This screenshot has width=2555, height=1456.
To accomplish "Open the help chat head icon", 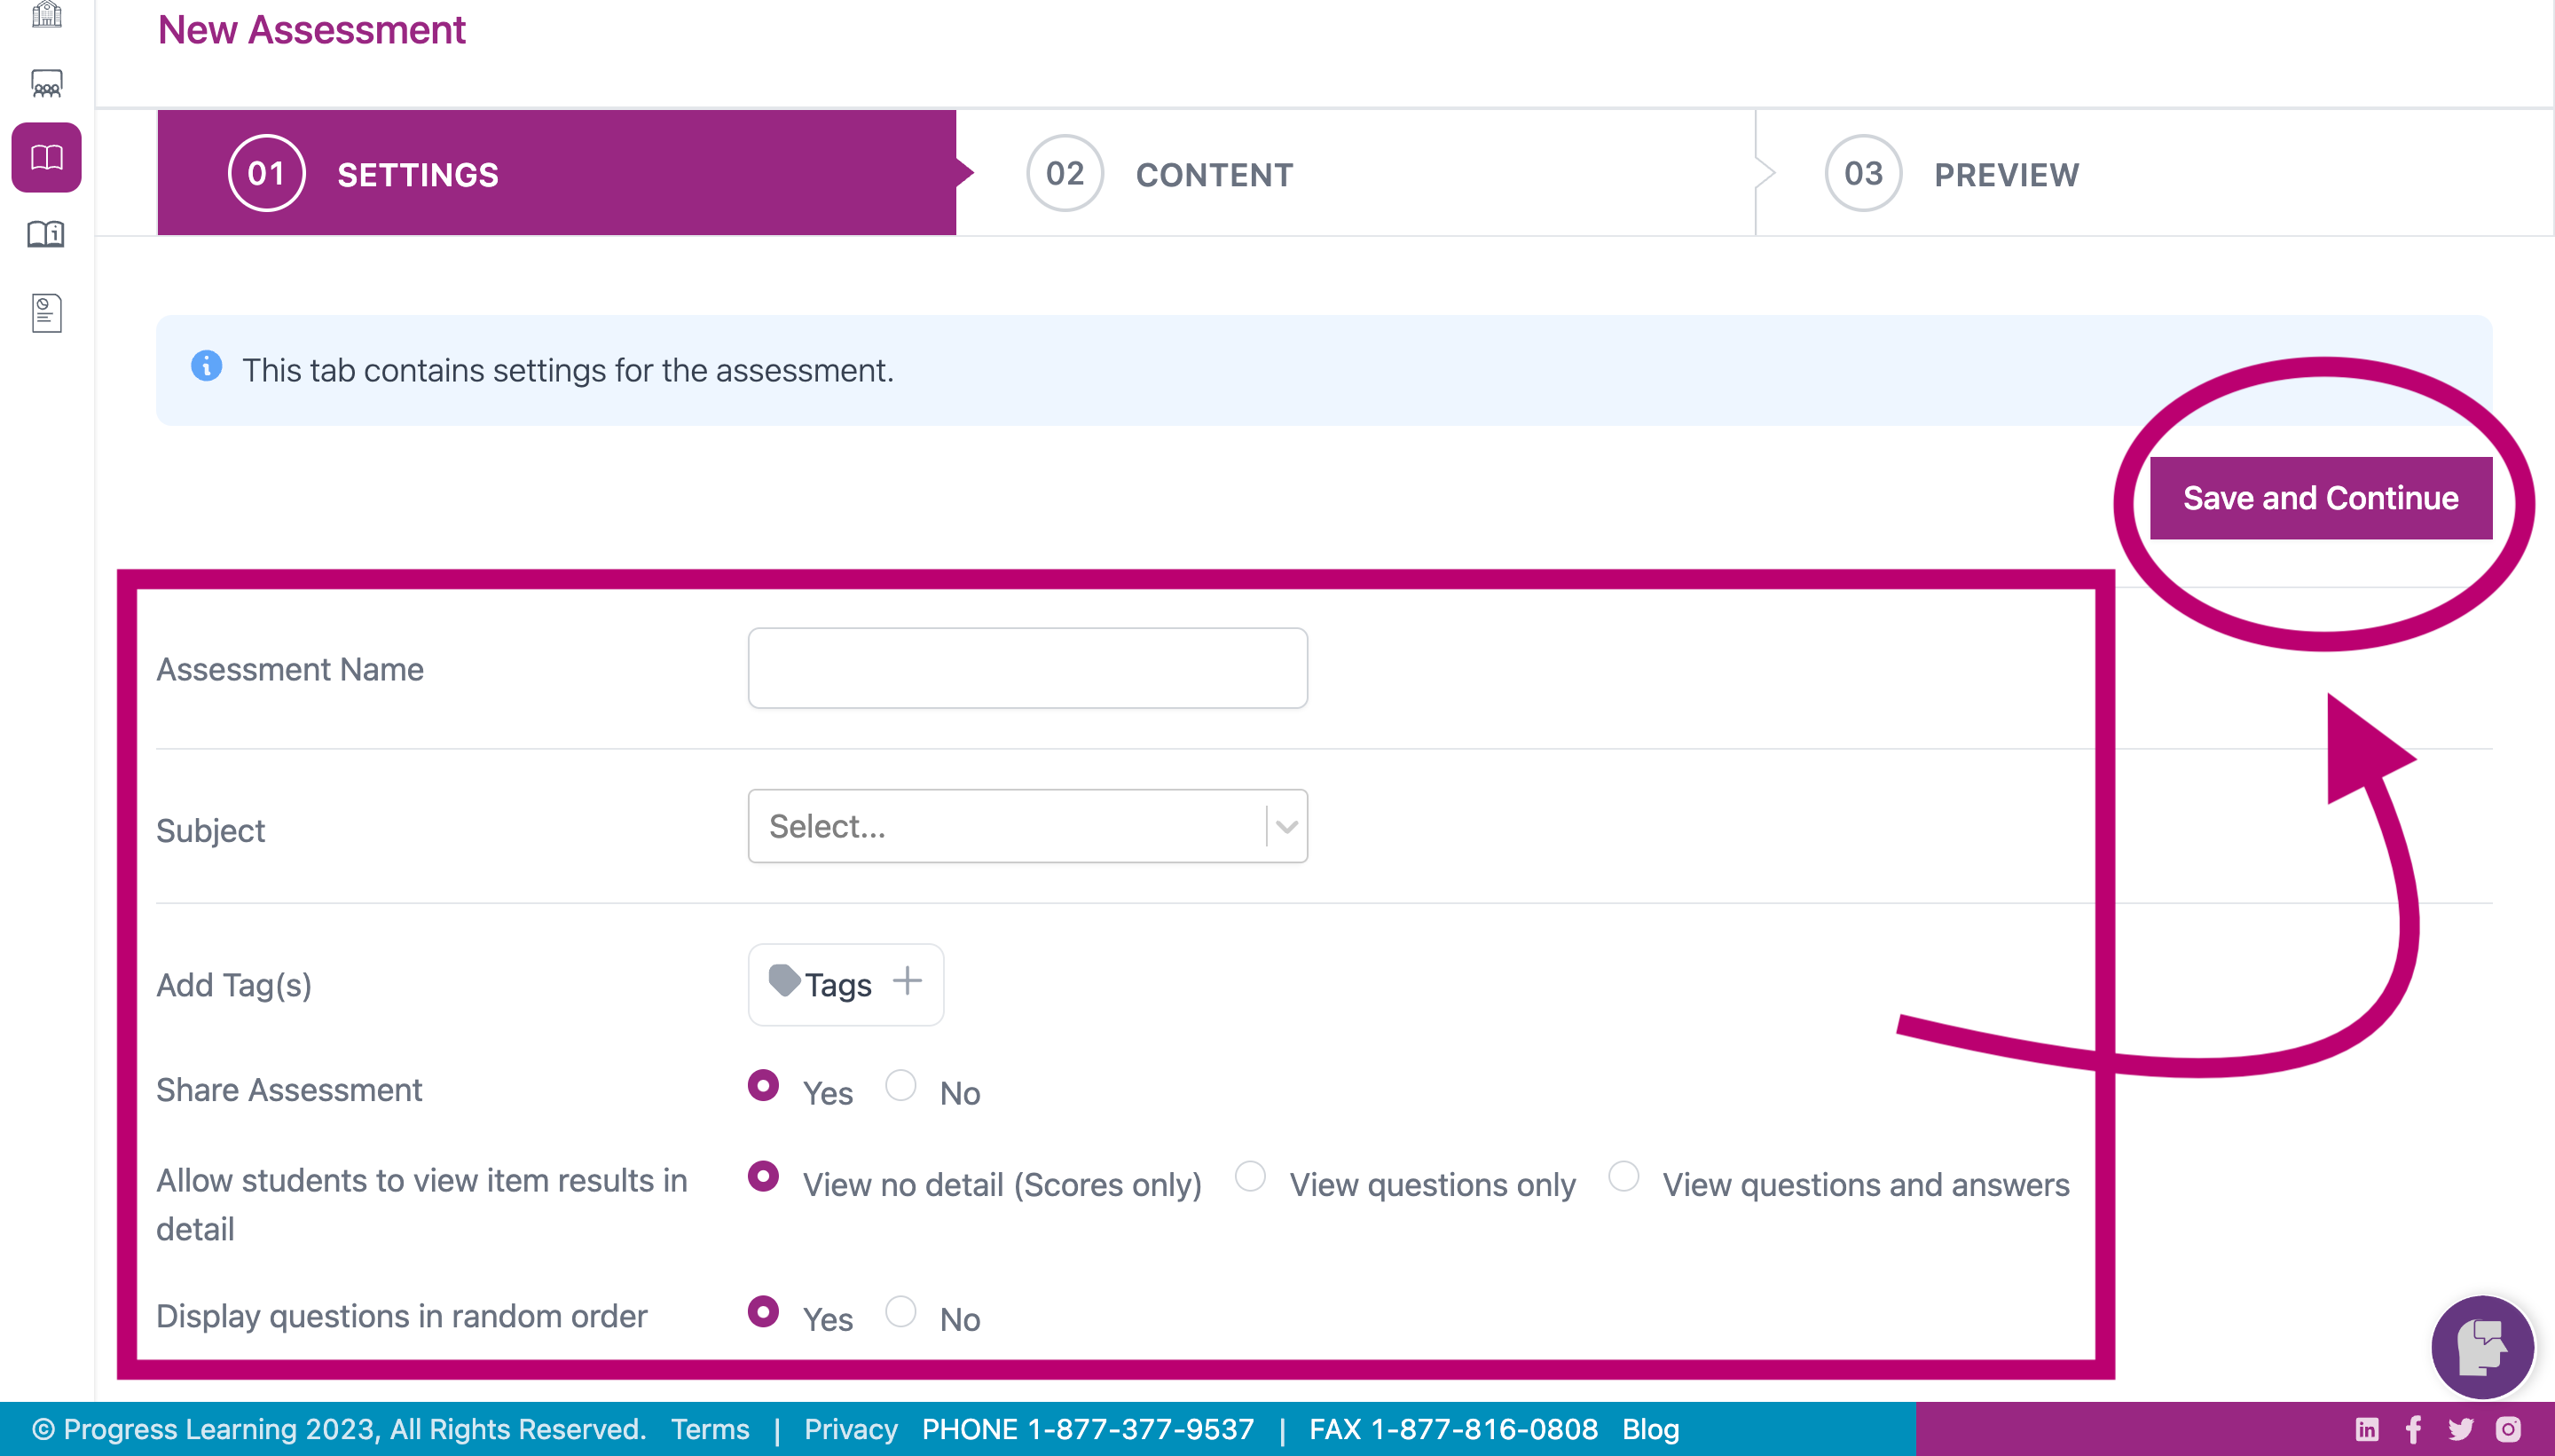I will click(x=2483, y=1347).
